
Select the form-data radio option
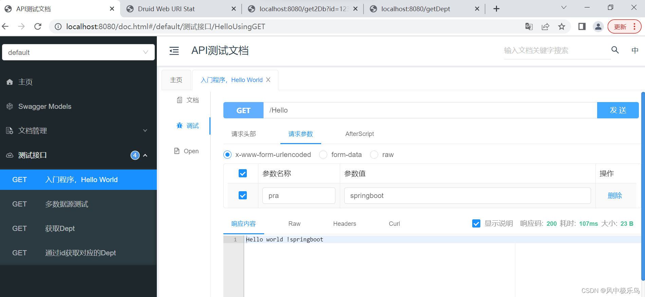[323, 155]
